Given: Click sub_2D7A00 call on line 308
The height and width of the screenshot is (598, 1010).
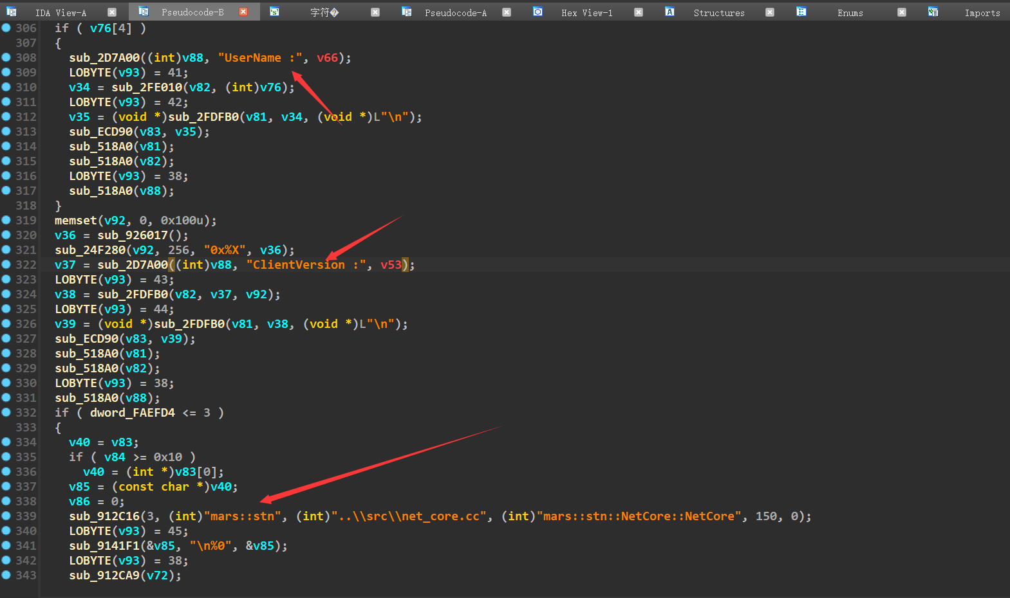Looking at the screenshot, I should point(104,58).
